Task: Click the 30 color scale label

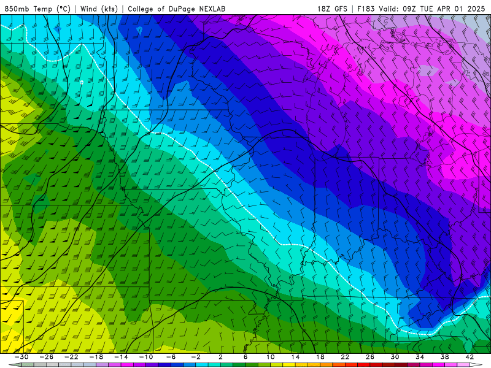Action: tap(395, 357)
